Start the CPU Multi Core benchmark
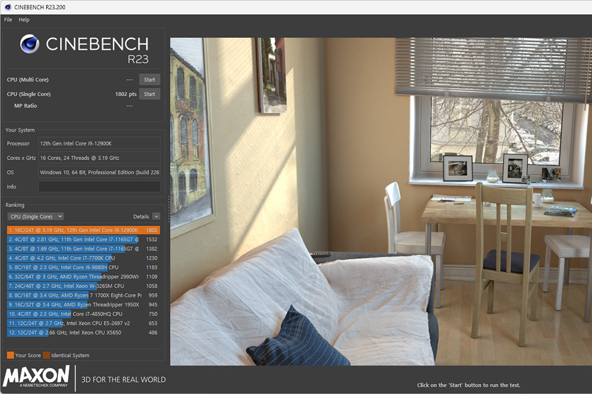 click(x=149, y=79)
